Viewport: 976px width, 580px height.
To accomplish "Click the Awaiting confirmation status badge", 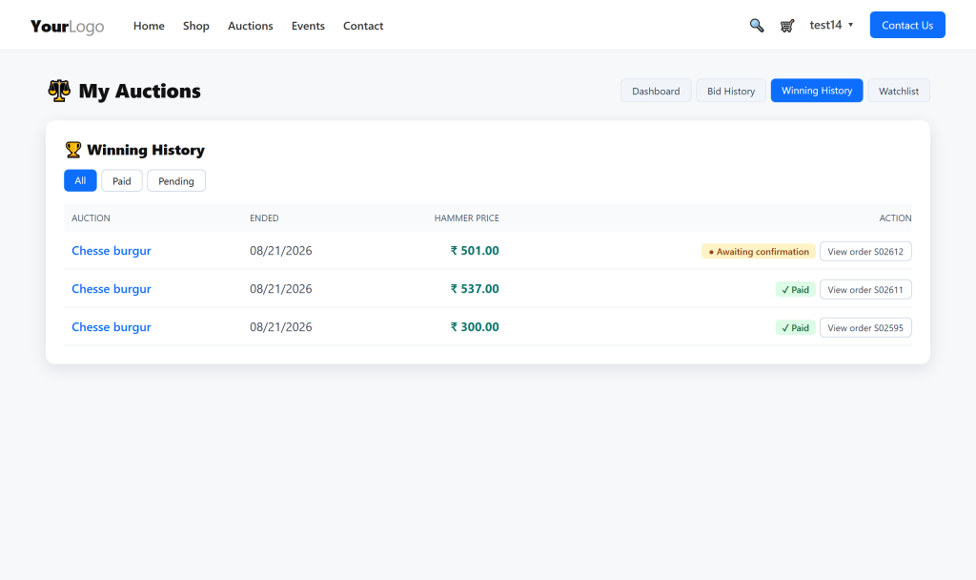I will coord(758,252).
